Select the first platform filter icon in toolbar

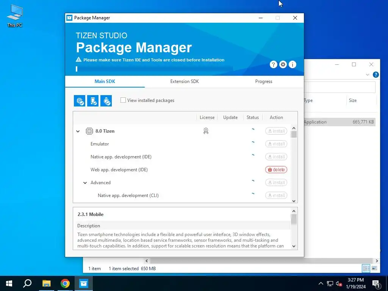80,101
